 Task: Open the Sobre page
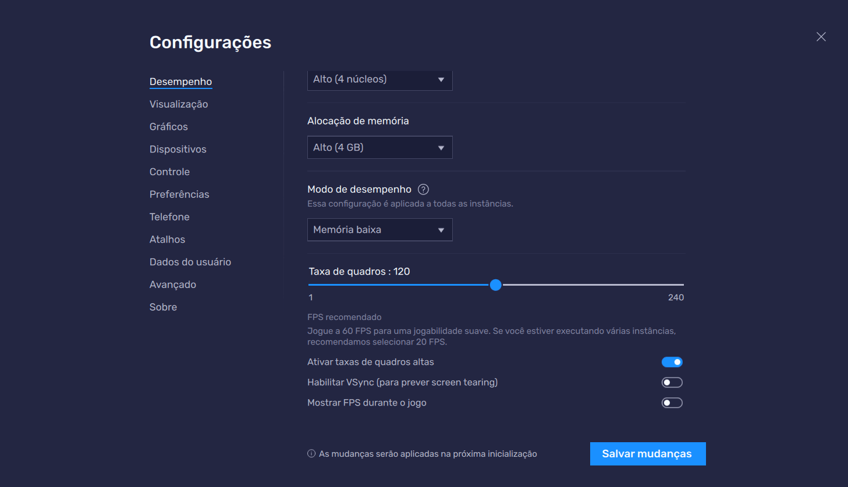[x=163, y=307]
